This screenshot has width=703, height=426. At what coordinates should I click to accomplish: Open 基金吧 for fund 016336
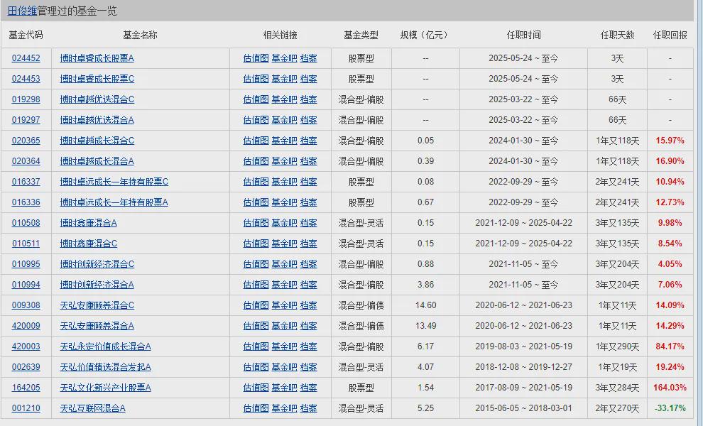[x=284, y=202]
